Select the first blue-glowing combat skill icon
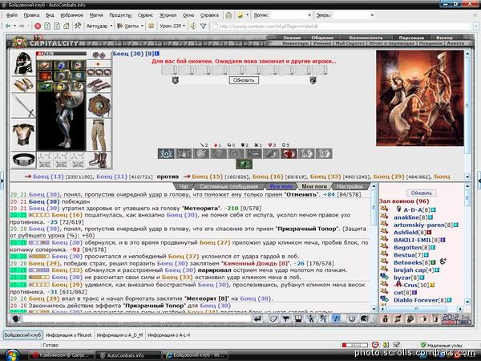The height and width of the screenshot is (361, 481). (166, 153)
